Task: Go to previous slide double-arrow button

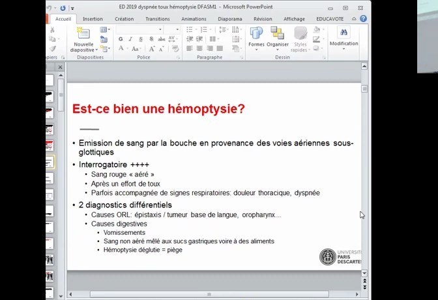Action: (x=364, y=280)
